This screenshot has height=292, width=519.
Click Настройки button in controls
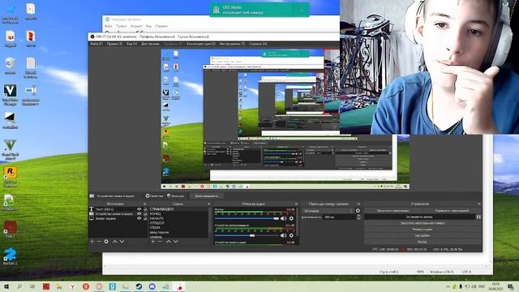coord(422,236)
